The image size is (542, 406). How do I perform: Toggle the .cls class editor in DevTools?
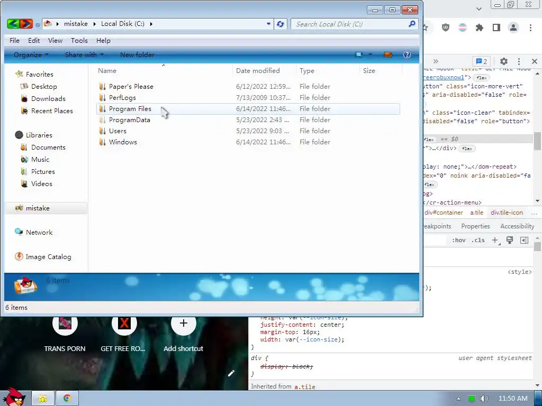coord(478,241)
